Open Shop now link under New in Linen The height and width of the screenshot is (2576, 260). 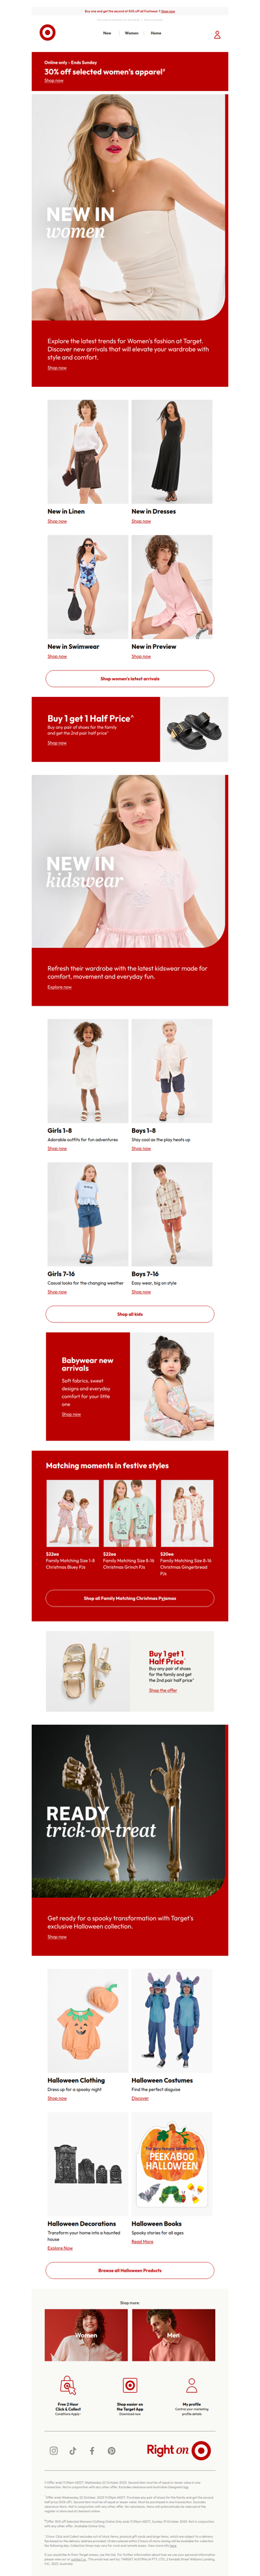click(57, 521)
